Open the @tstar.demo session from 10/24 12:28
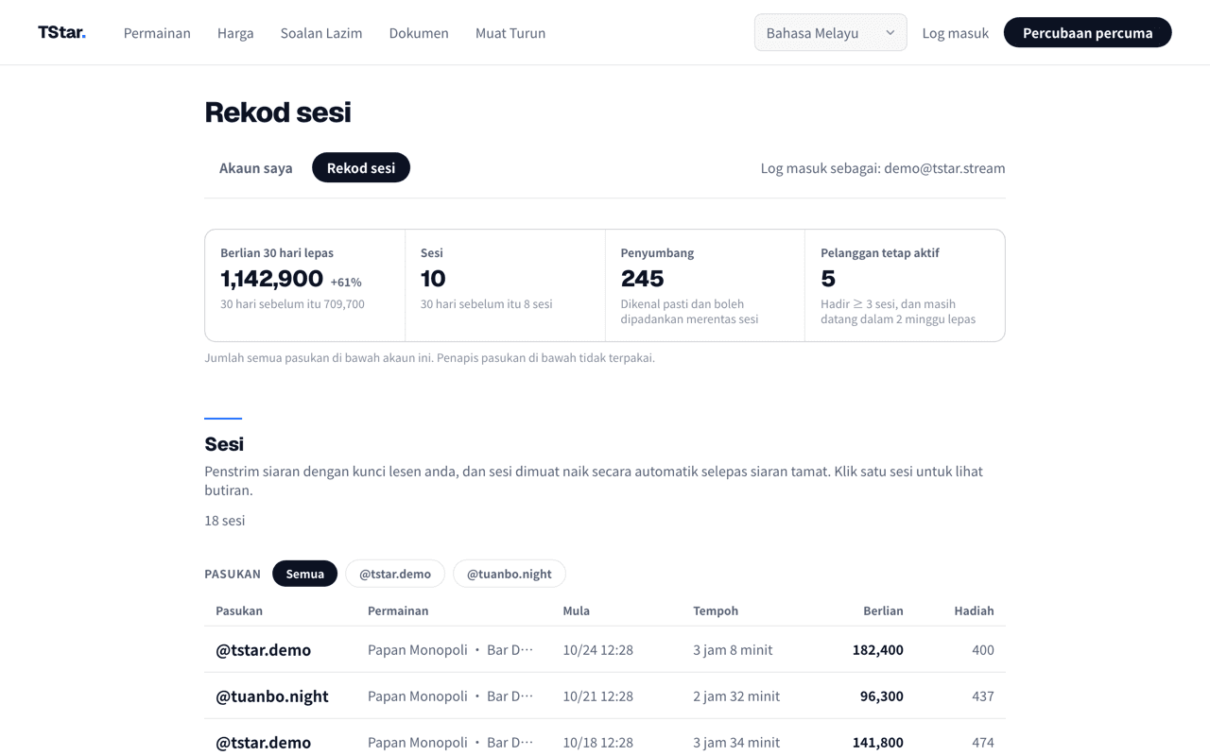The image size is (1210, 756). tap(605, 649)
